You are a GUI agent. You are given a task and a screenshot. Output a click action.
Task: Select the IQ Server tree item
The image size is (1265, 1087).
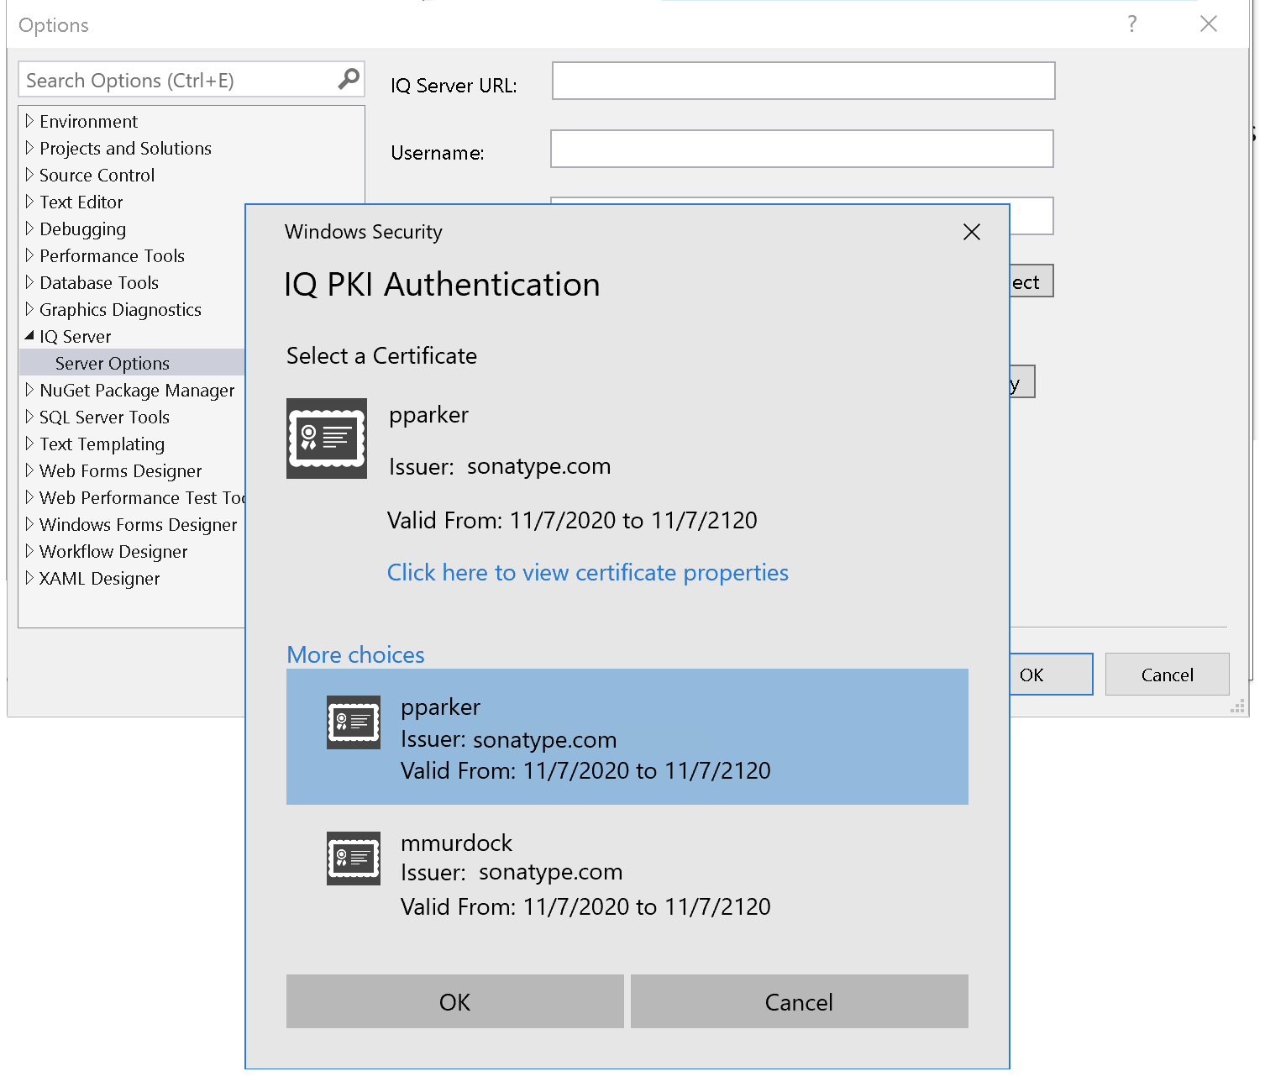[x=75, y=336]
